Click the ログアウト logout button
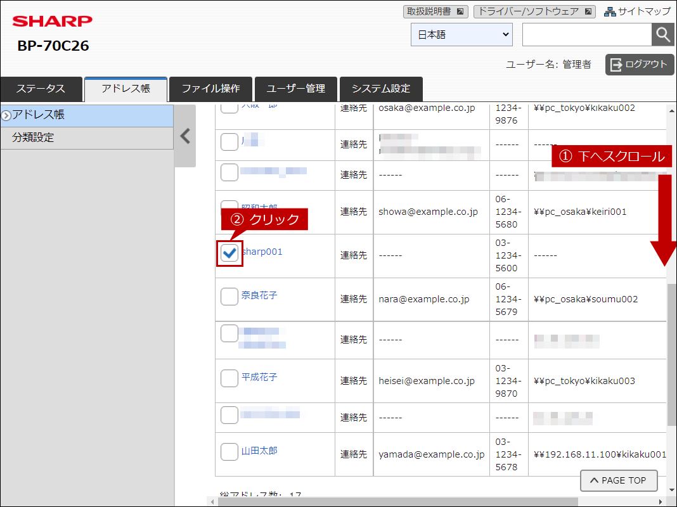 [639, 65]
